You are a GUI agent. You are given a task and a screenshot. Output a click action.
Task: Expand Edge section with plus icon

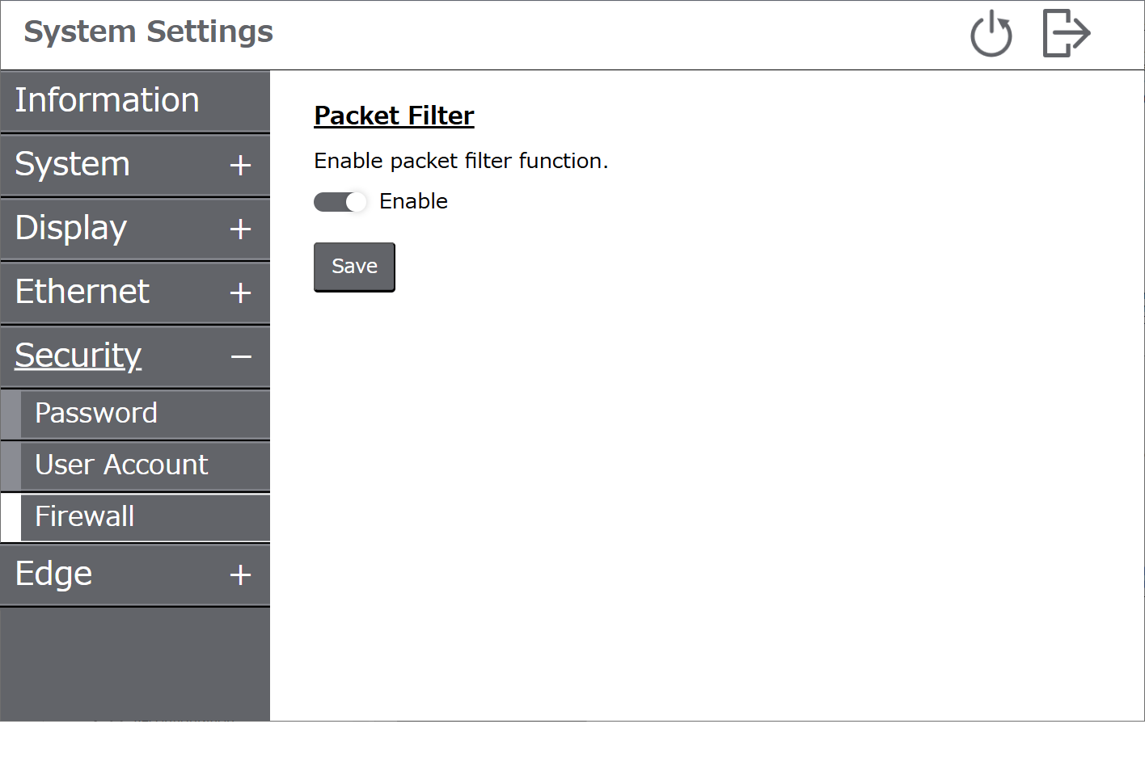click(x=240, y=575)
